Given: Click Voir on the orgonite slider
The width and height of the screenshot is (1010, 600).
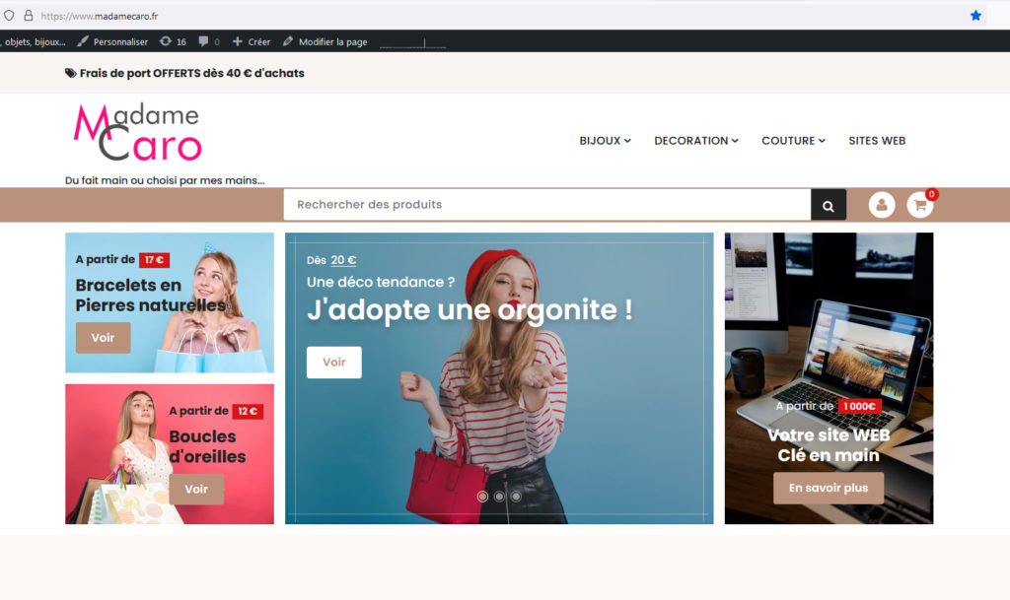Looking at the screenshot, I should click(x=333, y=362).
